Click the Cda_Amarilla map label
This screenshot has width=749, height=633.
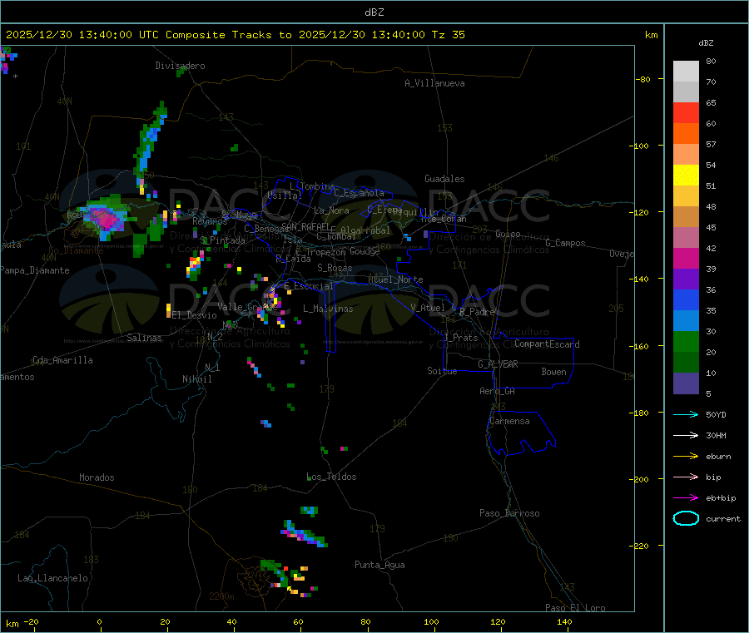point(62,360)
